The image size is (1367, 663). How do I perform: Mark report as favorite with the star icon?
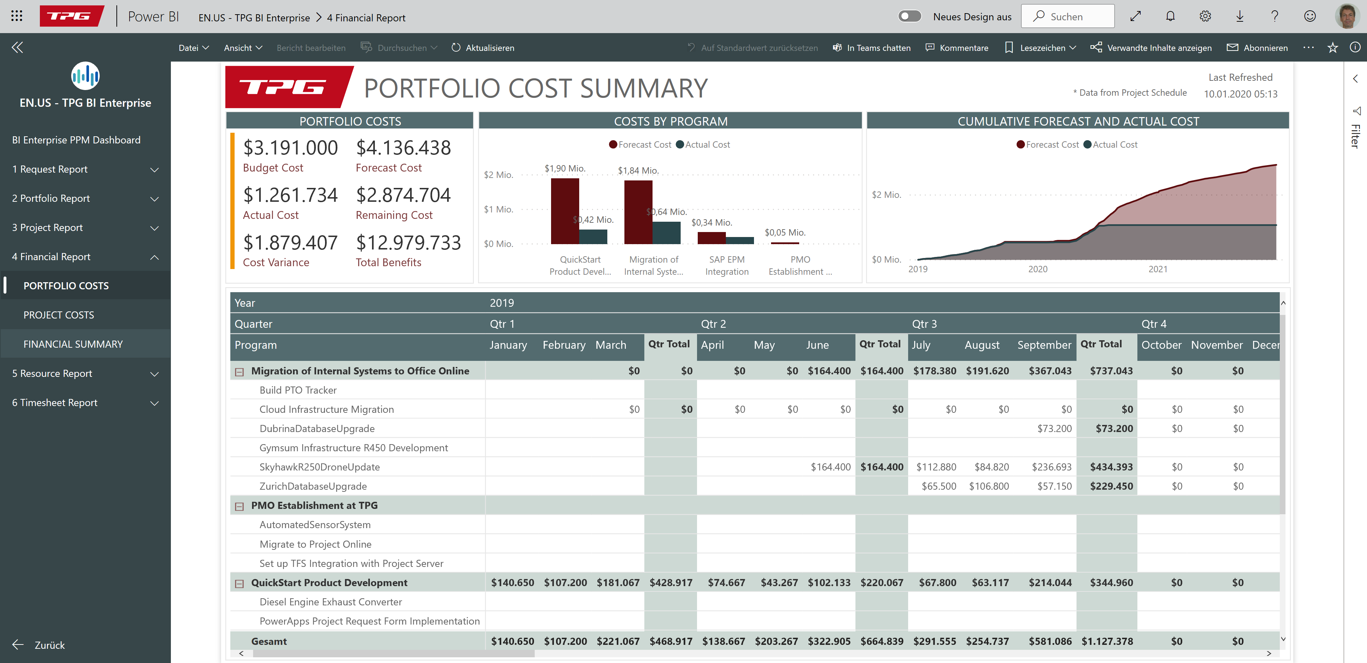(1332, 48)
